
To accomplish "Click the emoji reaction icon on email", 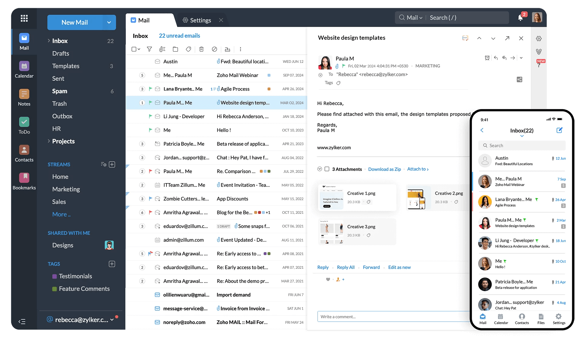I will 328,279.
